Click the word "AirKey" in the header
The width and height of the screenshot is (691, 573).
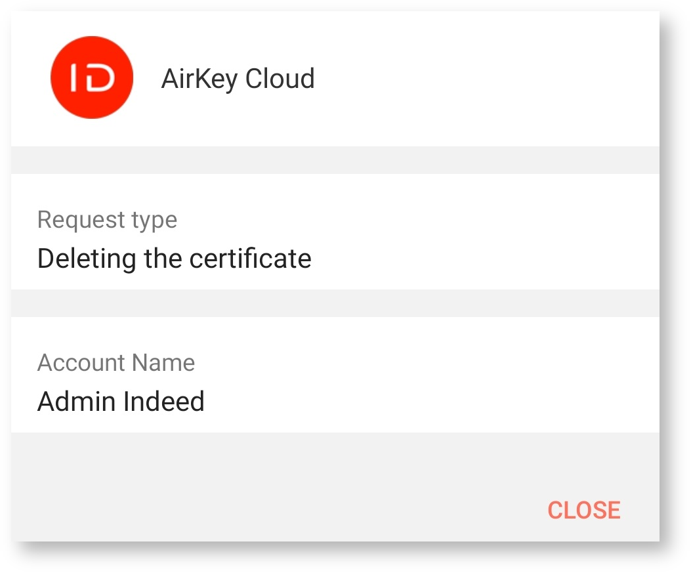pyautogui.click(x=199, y=79)
